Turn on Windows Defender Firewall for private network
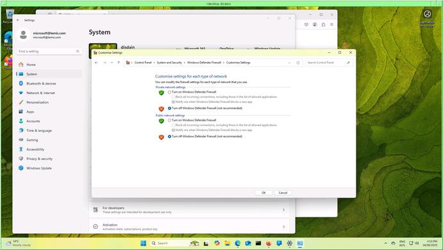This screenshot has height=250, width=443. (169, 92)
